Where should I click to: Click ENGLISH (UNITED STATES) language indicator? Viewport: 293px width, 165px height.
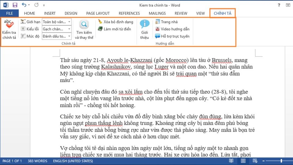pyautogui.click(x=73, y=161)
